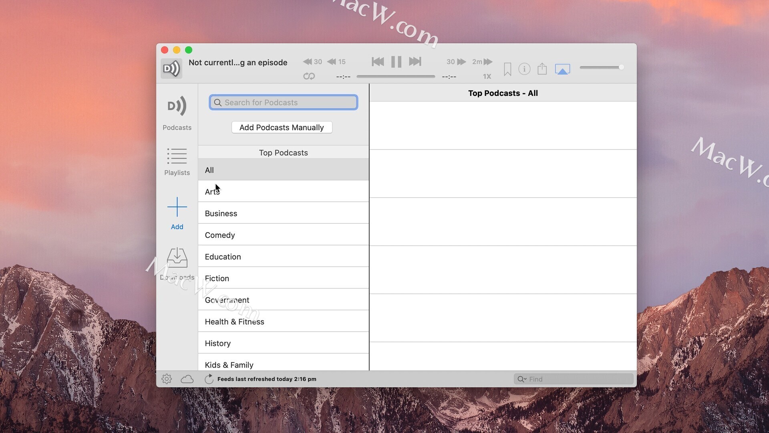Change the 1X playback speed
This screenshot has width=769, height=433.
pos(487,76)
